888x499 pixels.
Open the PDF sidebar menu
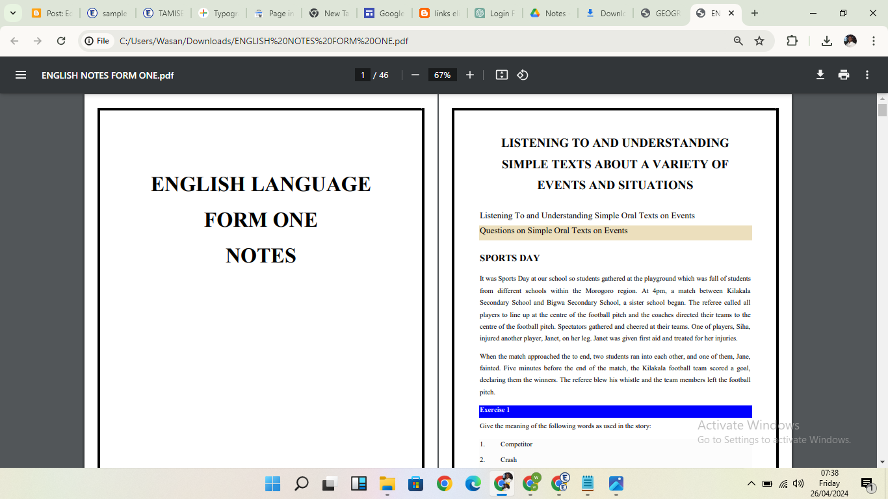[21, 75]
